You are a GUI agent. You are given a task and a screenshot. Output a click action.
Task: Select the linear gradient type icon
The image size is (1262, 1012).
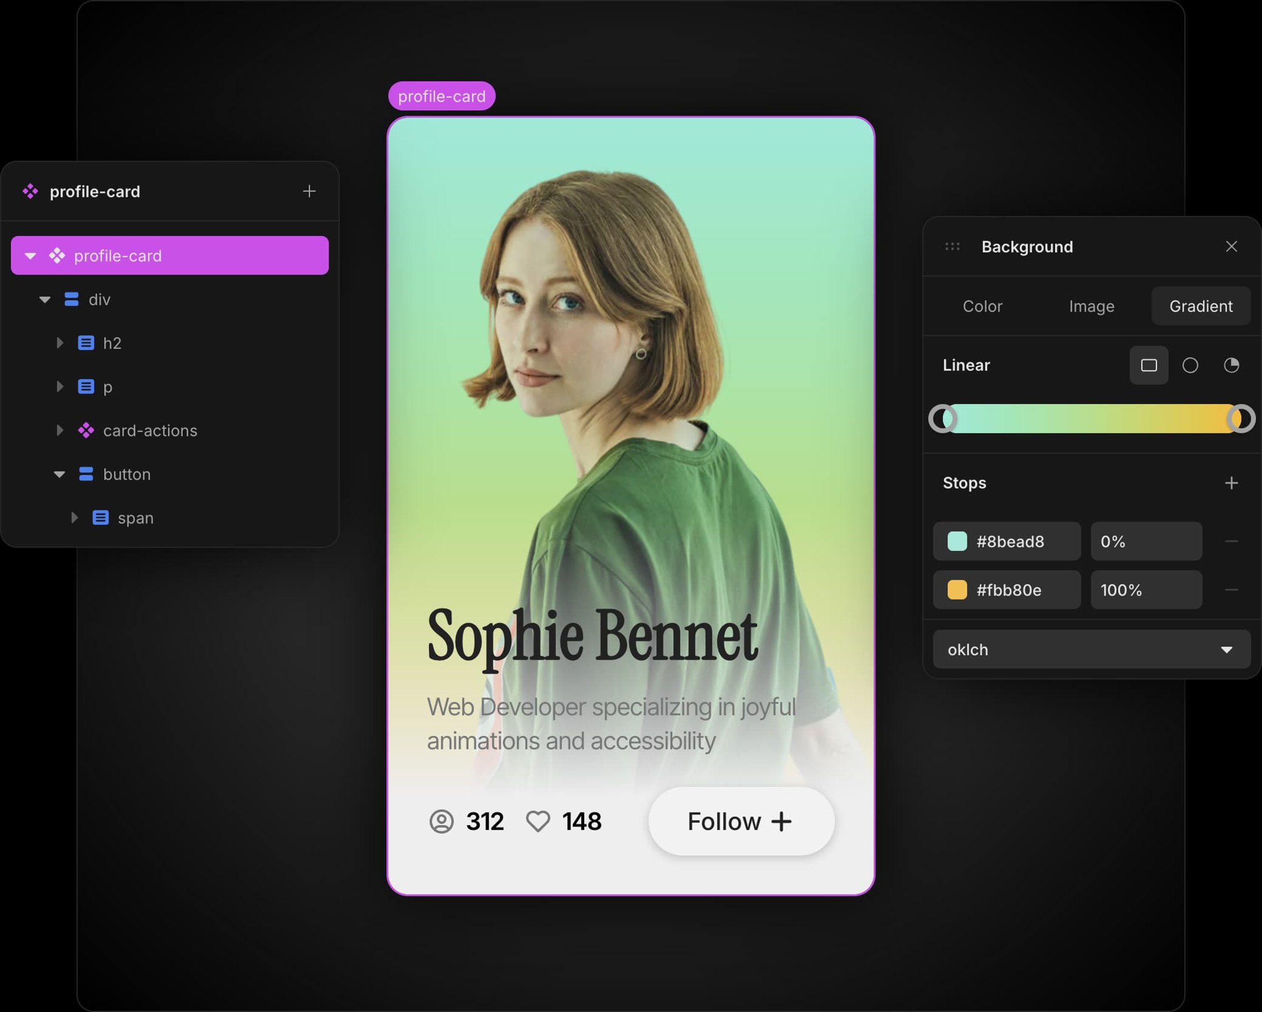pyautogui.click(x=1149, y=366)
